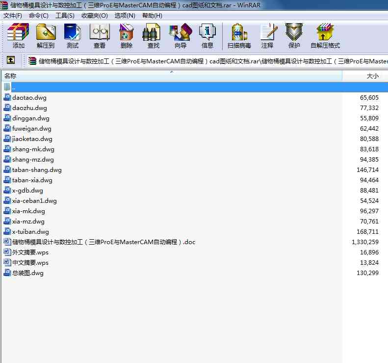
Task: Click the archive path address field
Action: [207, 61]
